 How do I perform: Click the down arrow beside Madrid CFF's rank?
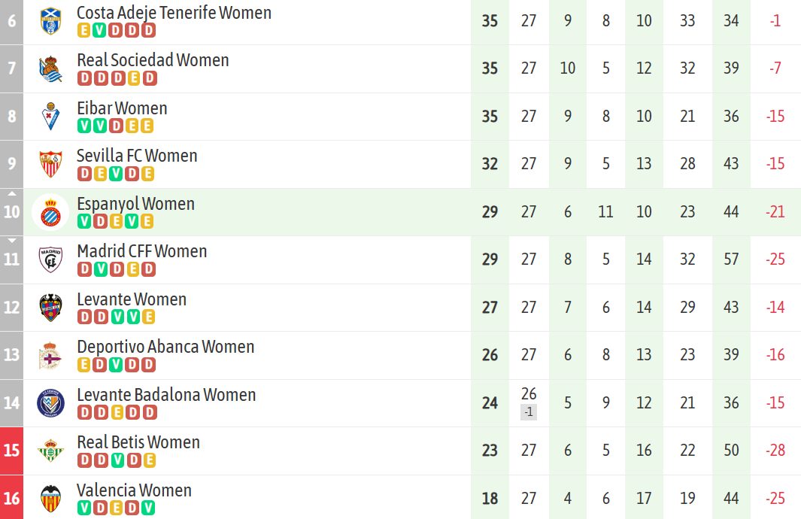click(x=11, y=240)
